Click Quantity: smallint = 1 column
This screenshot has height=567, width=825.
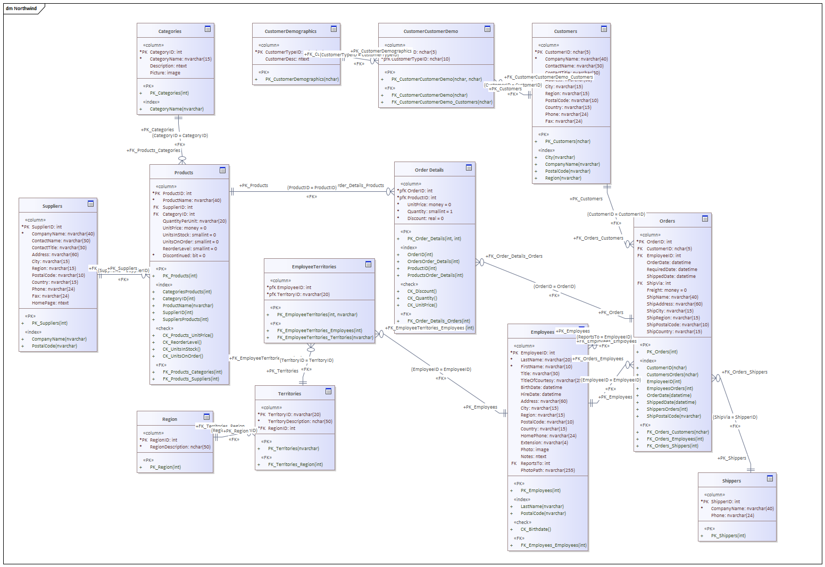coord(430,211)
